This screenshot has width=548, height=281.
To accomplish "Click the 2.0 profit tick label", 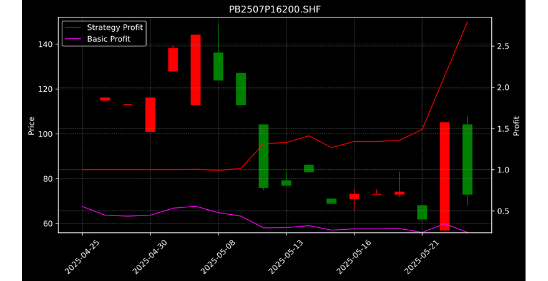I will (x=502, y=87).
